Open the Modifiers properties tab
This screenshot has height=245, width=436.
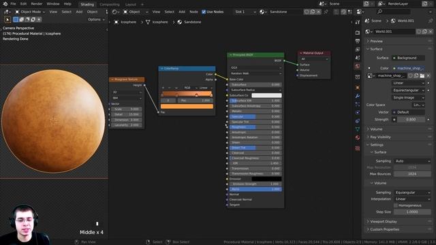(x=358, y=96)
